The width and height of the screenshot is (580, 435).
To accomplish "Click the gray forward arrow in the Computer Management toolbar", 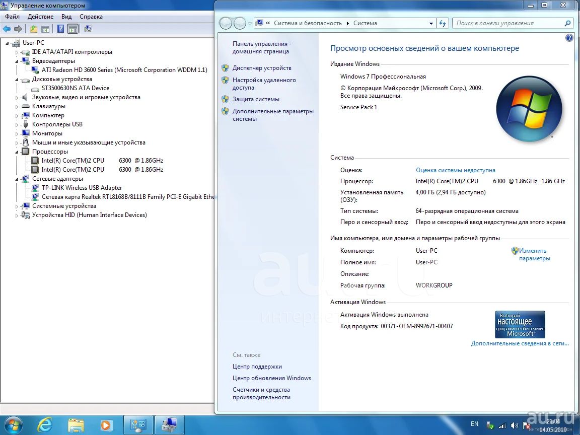I will (18, 29).
